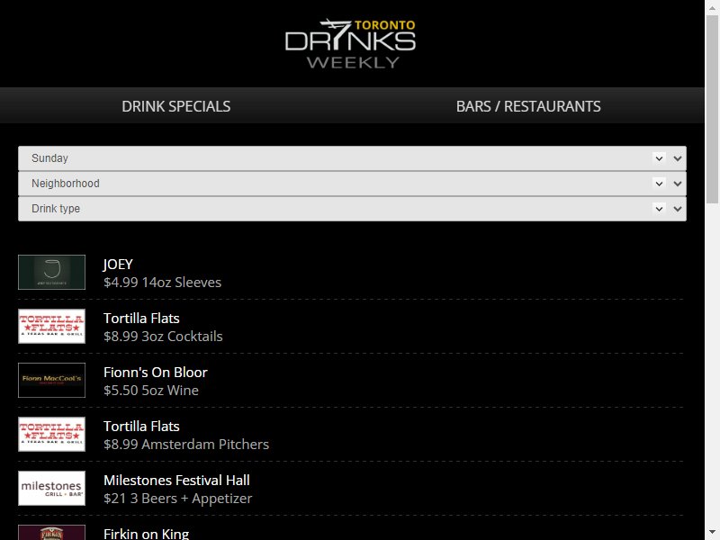Open the Fionn's On Bloor listing
The image size is (720, 540).
pos(156,372)
